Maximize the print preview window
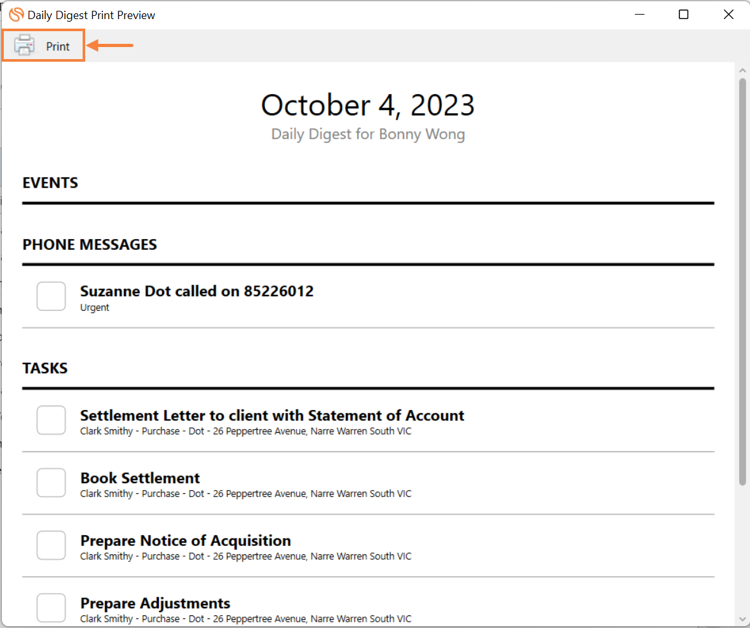The image size is (750, 628). point(683,15)
